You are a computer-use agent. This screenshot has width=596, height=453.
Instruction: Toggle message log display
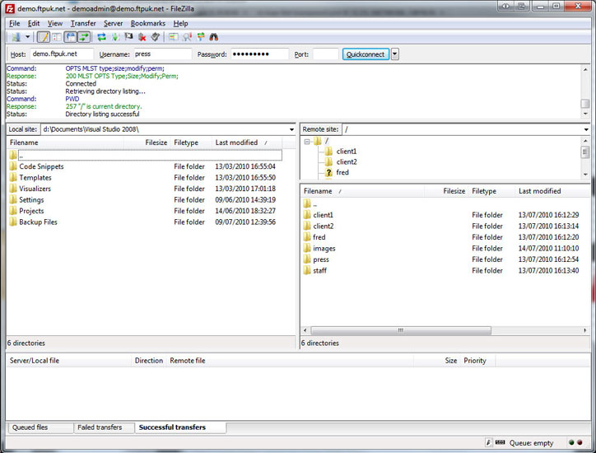point(44,37)
